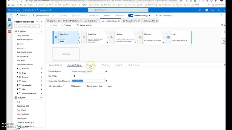Open the Data Factory overview icon in left rail
This screenshot has height=130, width=232.
[x=9, y=19]
